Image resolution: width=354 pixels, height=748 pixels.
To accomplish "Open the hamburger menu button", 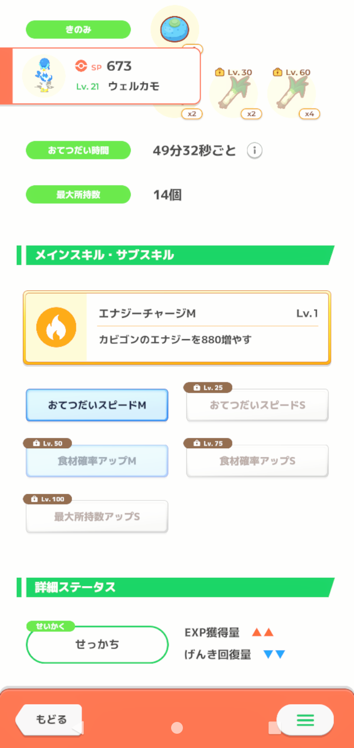I will [305, 720].
